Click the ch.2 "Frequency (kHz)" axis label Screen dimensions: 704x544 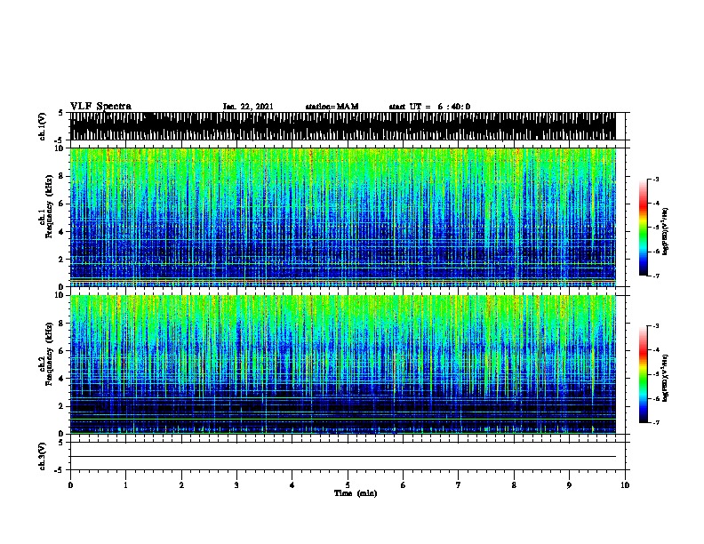(x=49, y=354)
